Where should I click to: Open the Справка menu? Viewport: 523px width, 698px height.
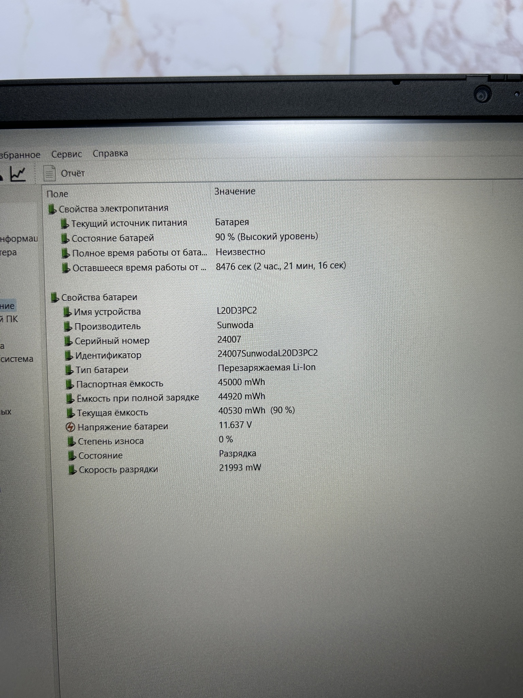click(110, 153)
